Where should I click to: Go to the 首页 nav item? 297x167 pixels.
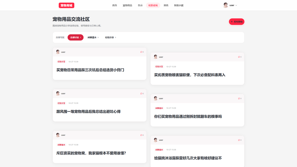point(115,5)
